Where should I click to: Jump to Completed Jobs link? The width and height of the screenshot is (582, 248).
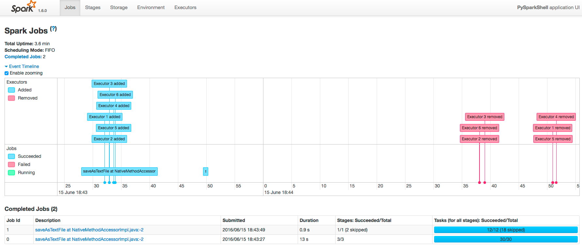coord(23,57)
